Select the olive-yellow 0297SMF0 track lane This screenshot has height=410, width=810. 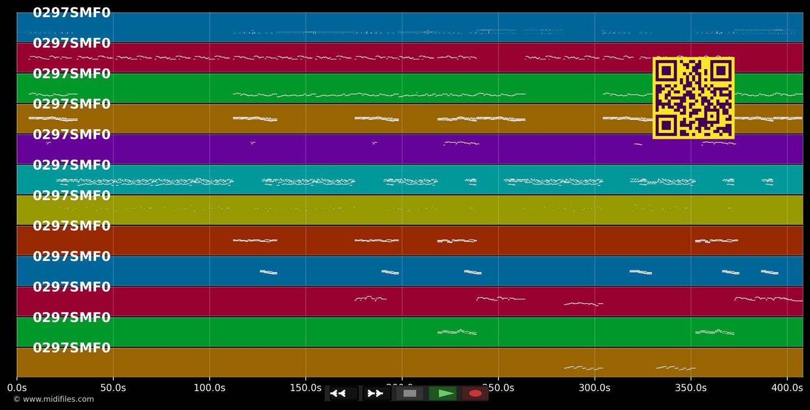pyautogui.click(x=410, y=210)
